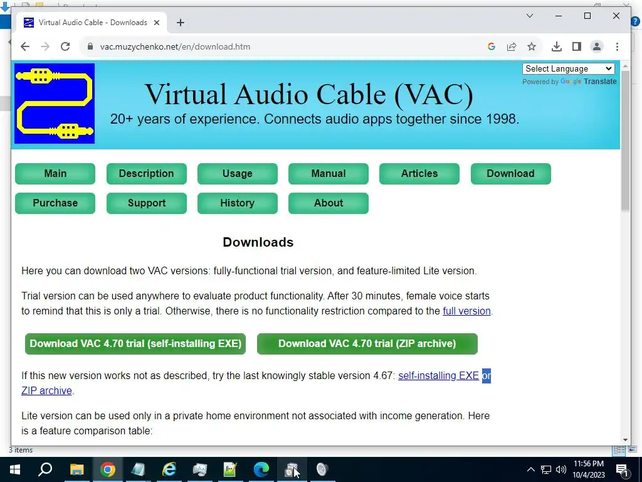The image size is (642, 482).
Task: Open Microsoft Edge from taskbar
Action: coord(261,469)
